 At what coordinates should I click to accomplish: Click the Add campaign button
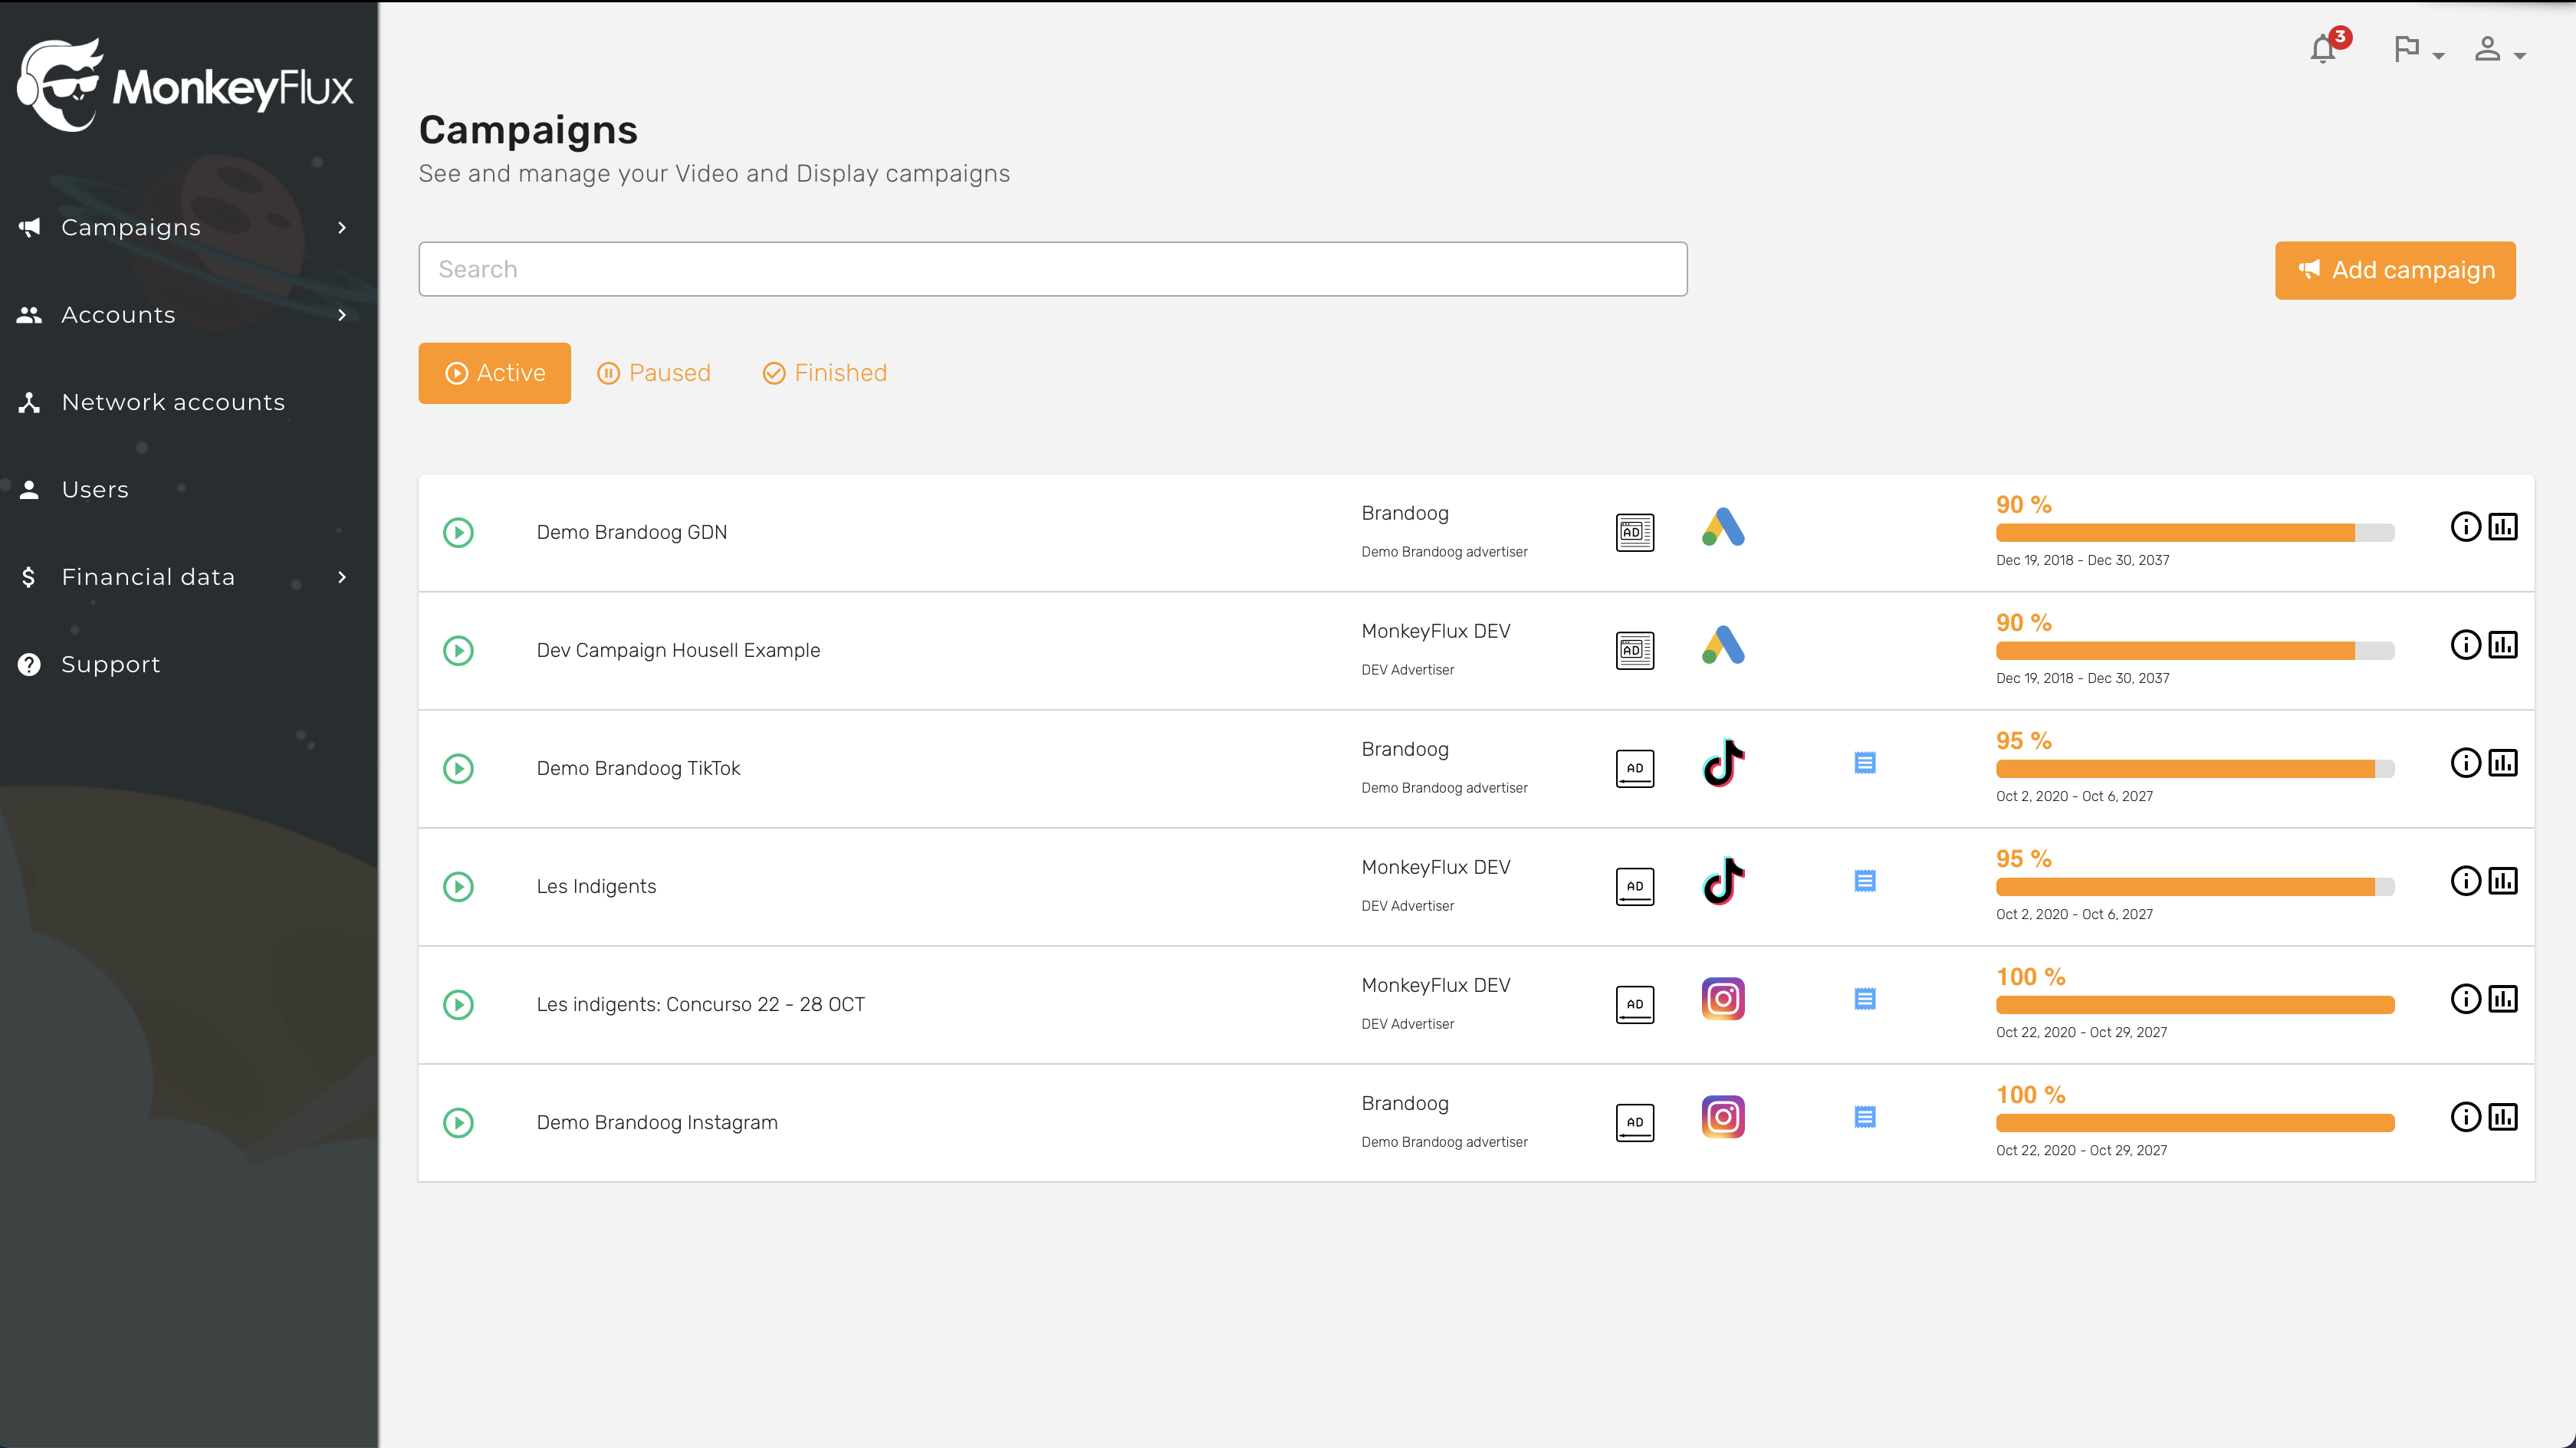2395,270
